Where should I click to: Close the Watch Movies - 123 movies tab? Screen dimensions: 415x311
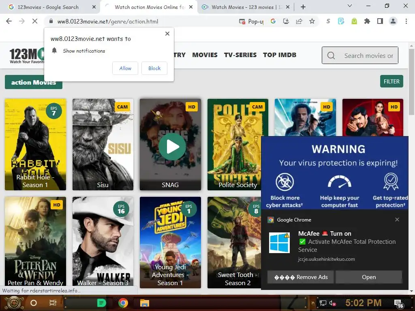pos(288,7)
